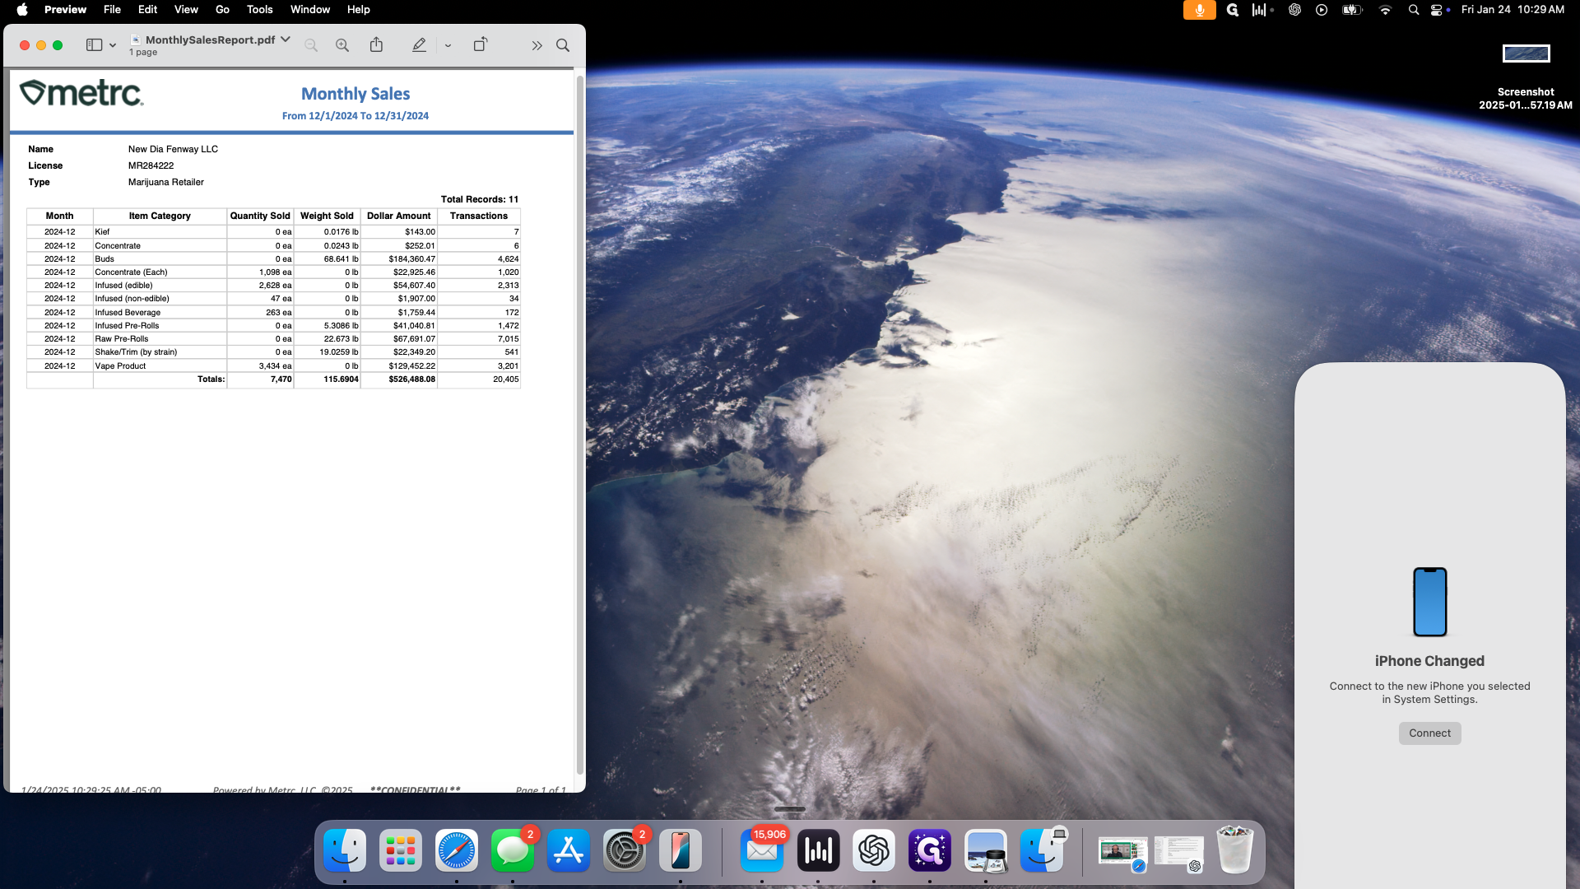Open the Help menu
The height and width of the screenshot is (889, 1580).
[358, 10]
